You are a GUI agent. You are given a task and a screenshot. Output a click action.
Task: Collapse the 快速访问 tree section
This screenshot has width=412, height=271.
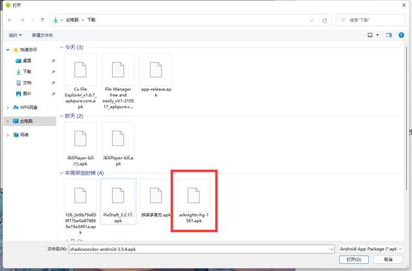(x=8, y=50)
